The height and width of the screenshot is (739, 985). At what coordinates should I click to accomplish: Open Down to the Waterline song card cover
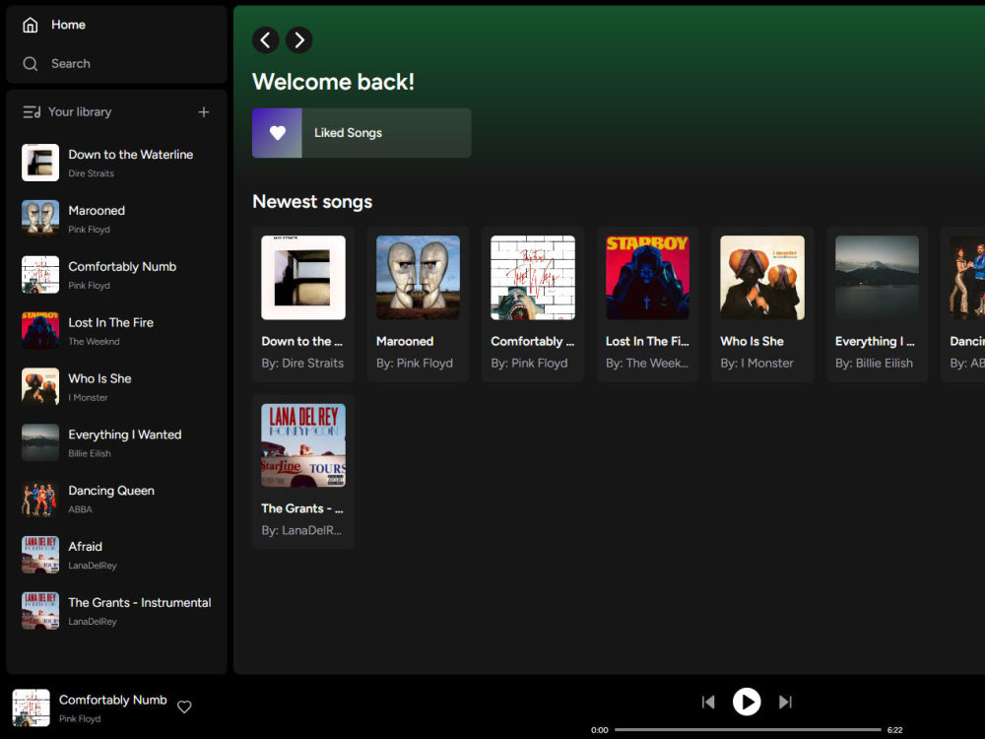tap(303, 278)
